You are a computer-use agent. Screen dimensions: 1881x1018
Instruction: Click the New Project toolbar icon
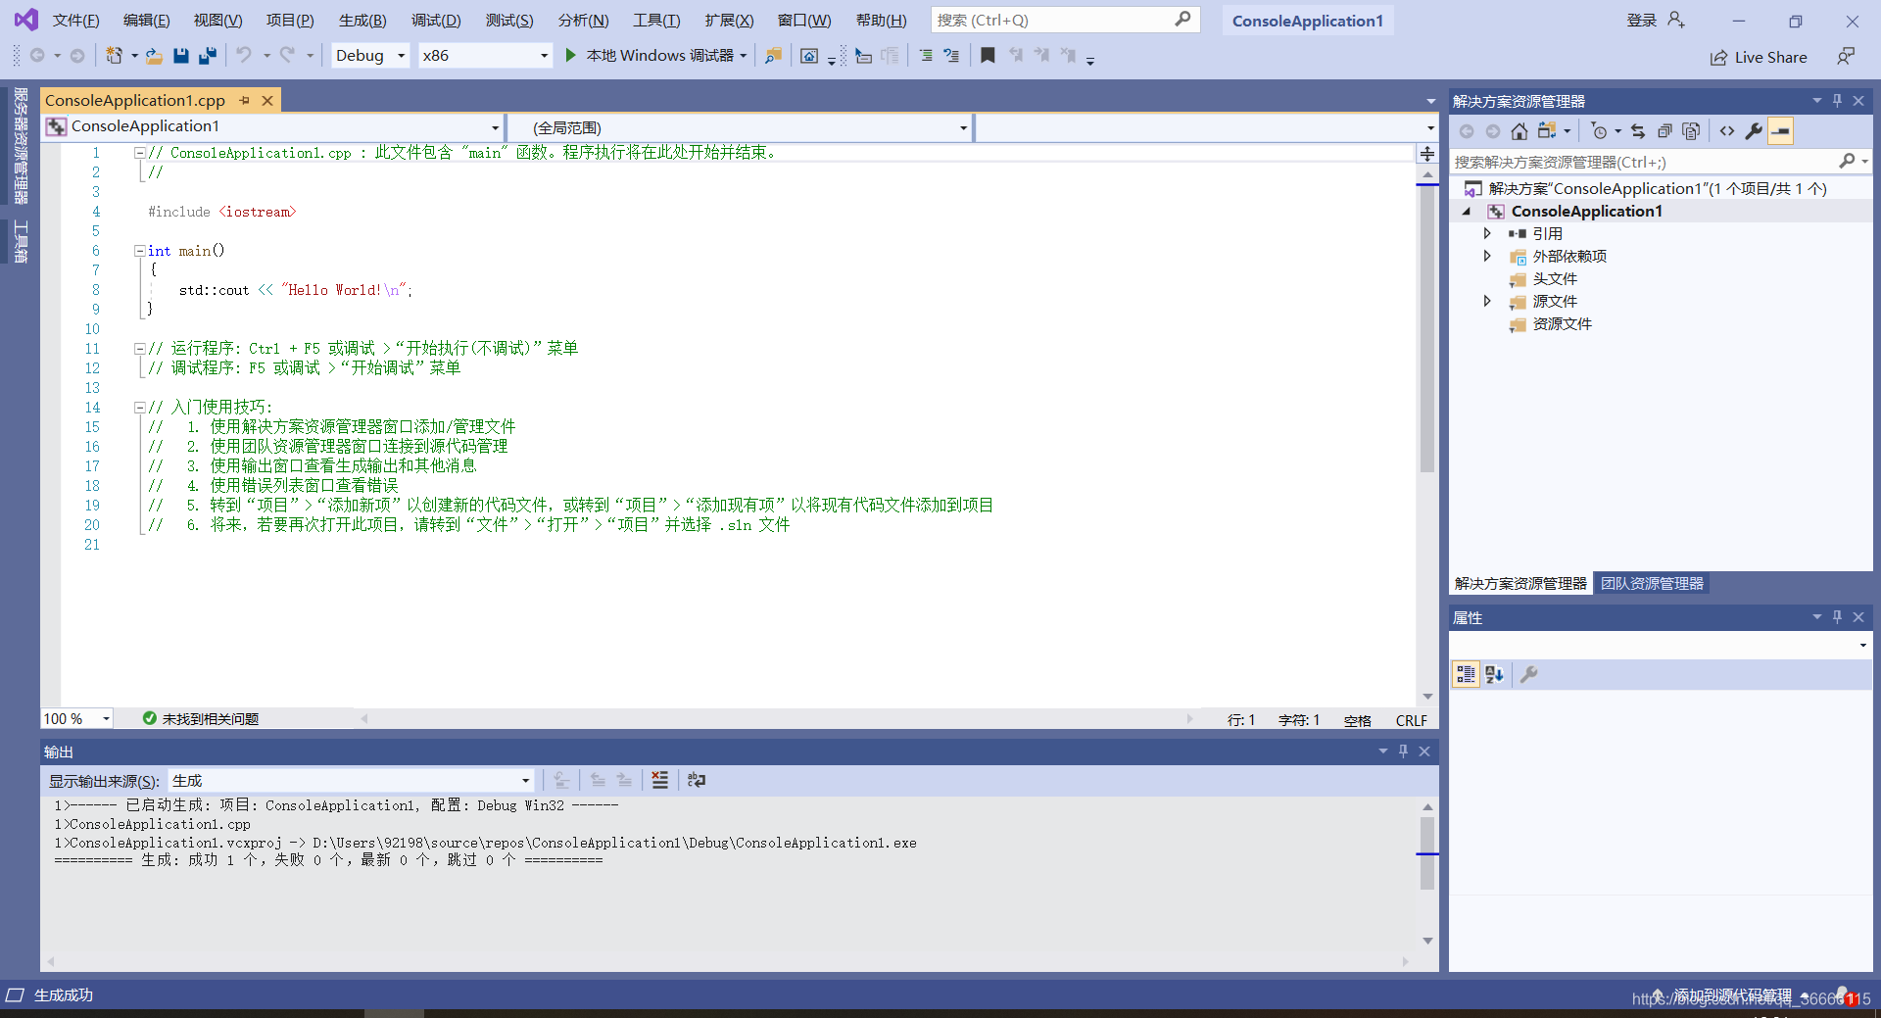pos(115,56)
